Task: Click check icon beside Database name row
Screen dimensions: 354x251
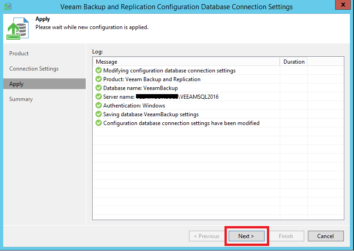Action: point(99,88)
